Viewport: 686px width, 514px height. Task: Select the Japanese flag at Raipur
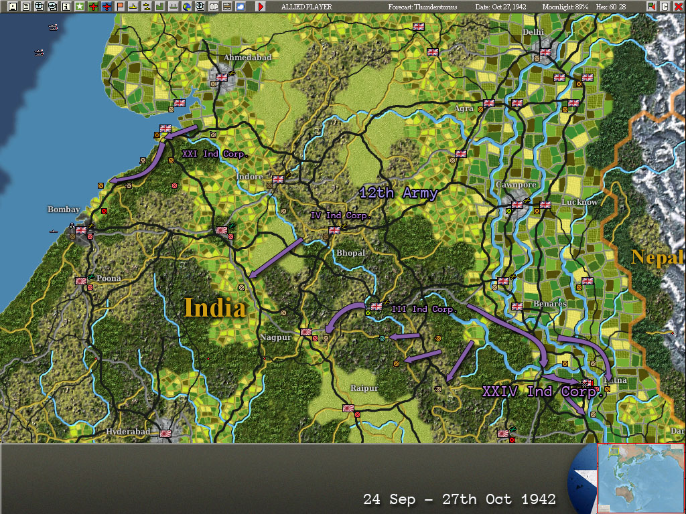[x=348, y=408]
